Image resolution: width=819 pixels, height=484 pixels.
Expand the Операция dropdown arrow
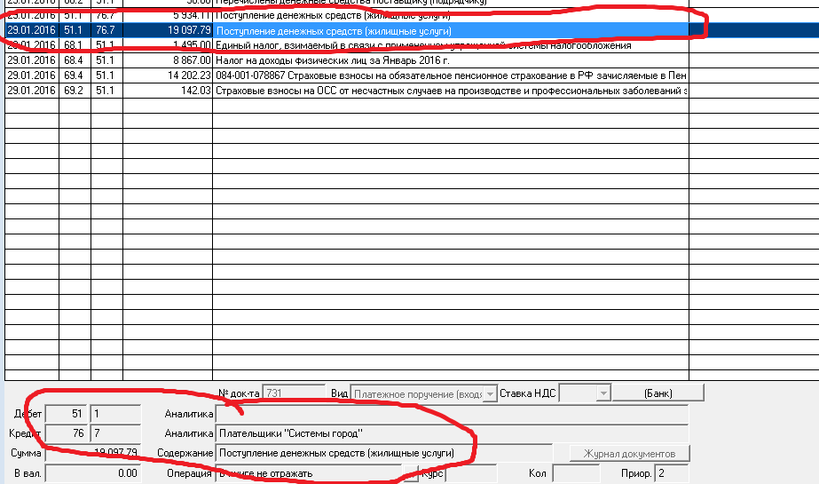[411, 473]
